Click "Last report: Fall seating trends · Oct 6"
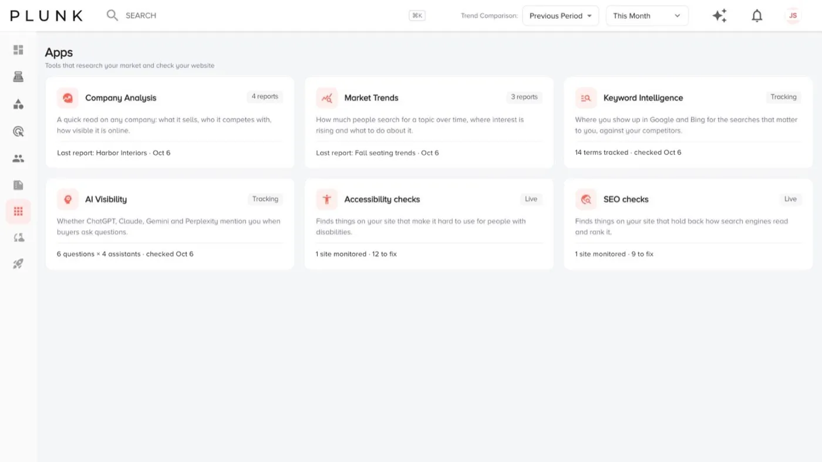This screenshot has width=822, height=462. point(378,153)
